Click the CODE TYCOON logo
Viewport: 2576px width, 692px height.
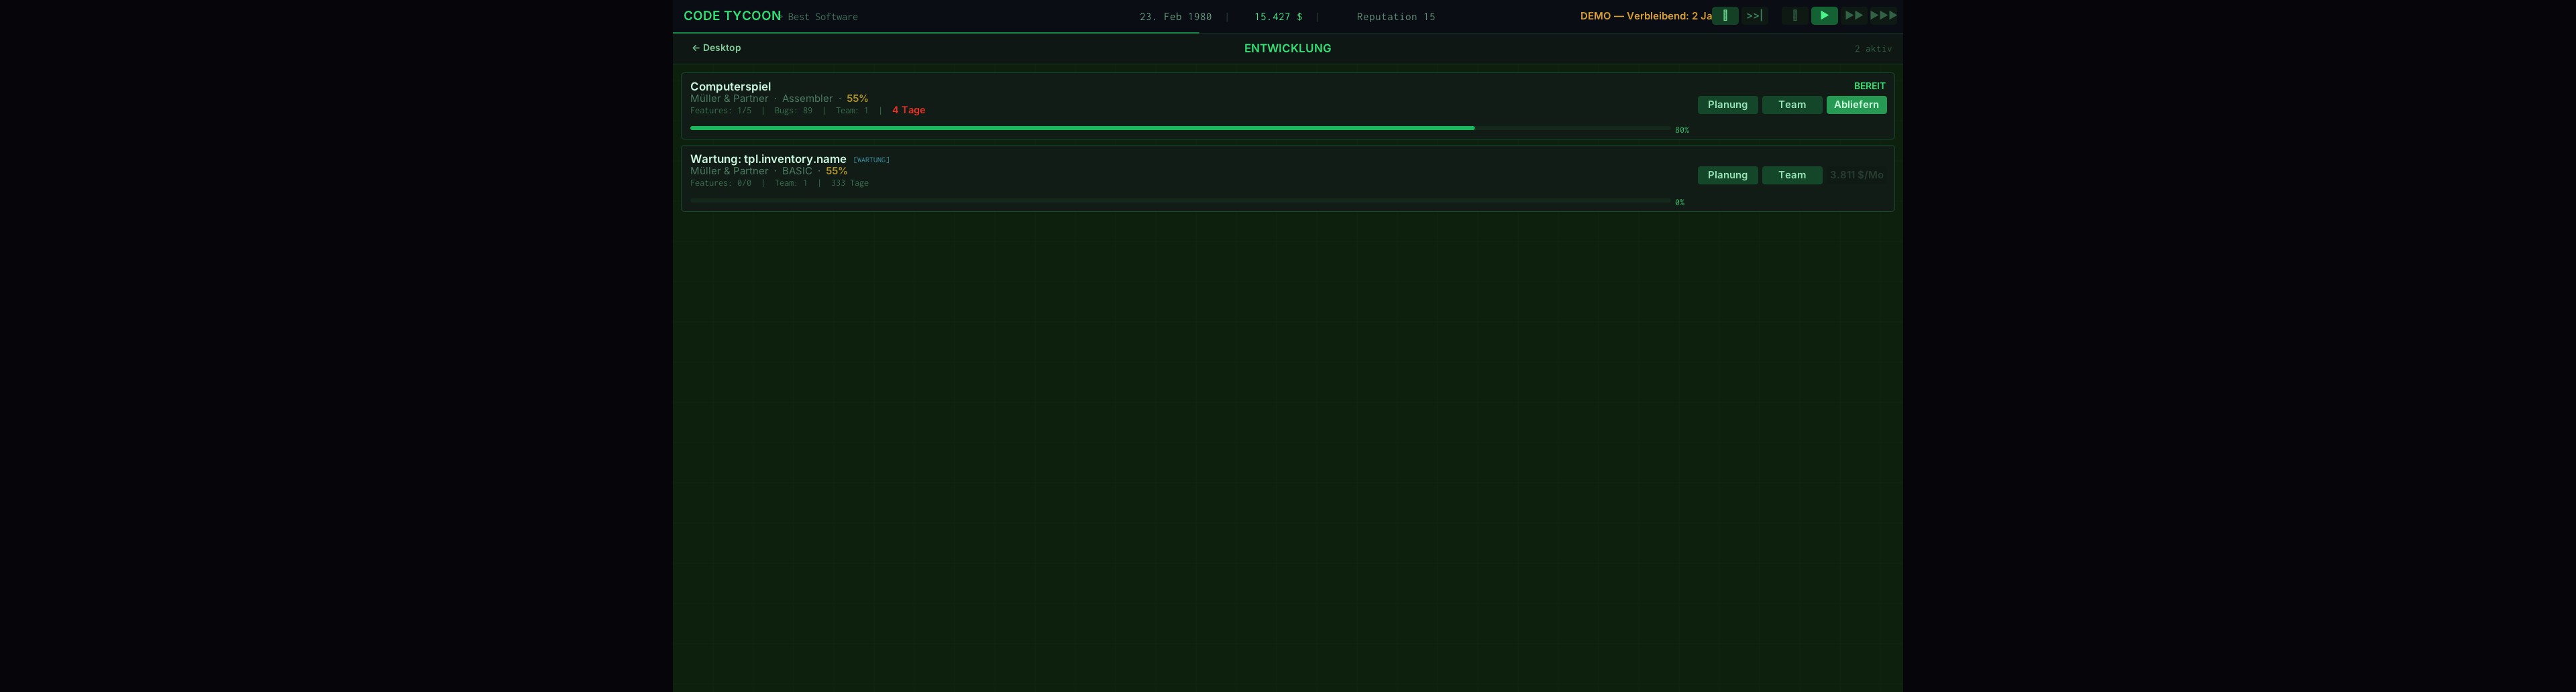pos(731,16)
